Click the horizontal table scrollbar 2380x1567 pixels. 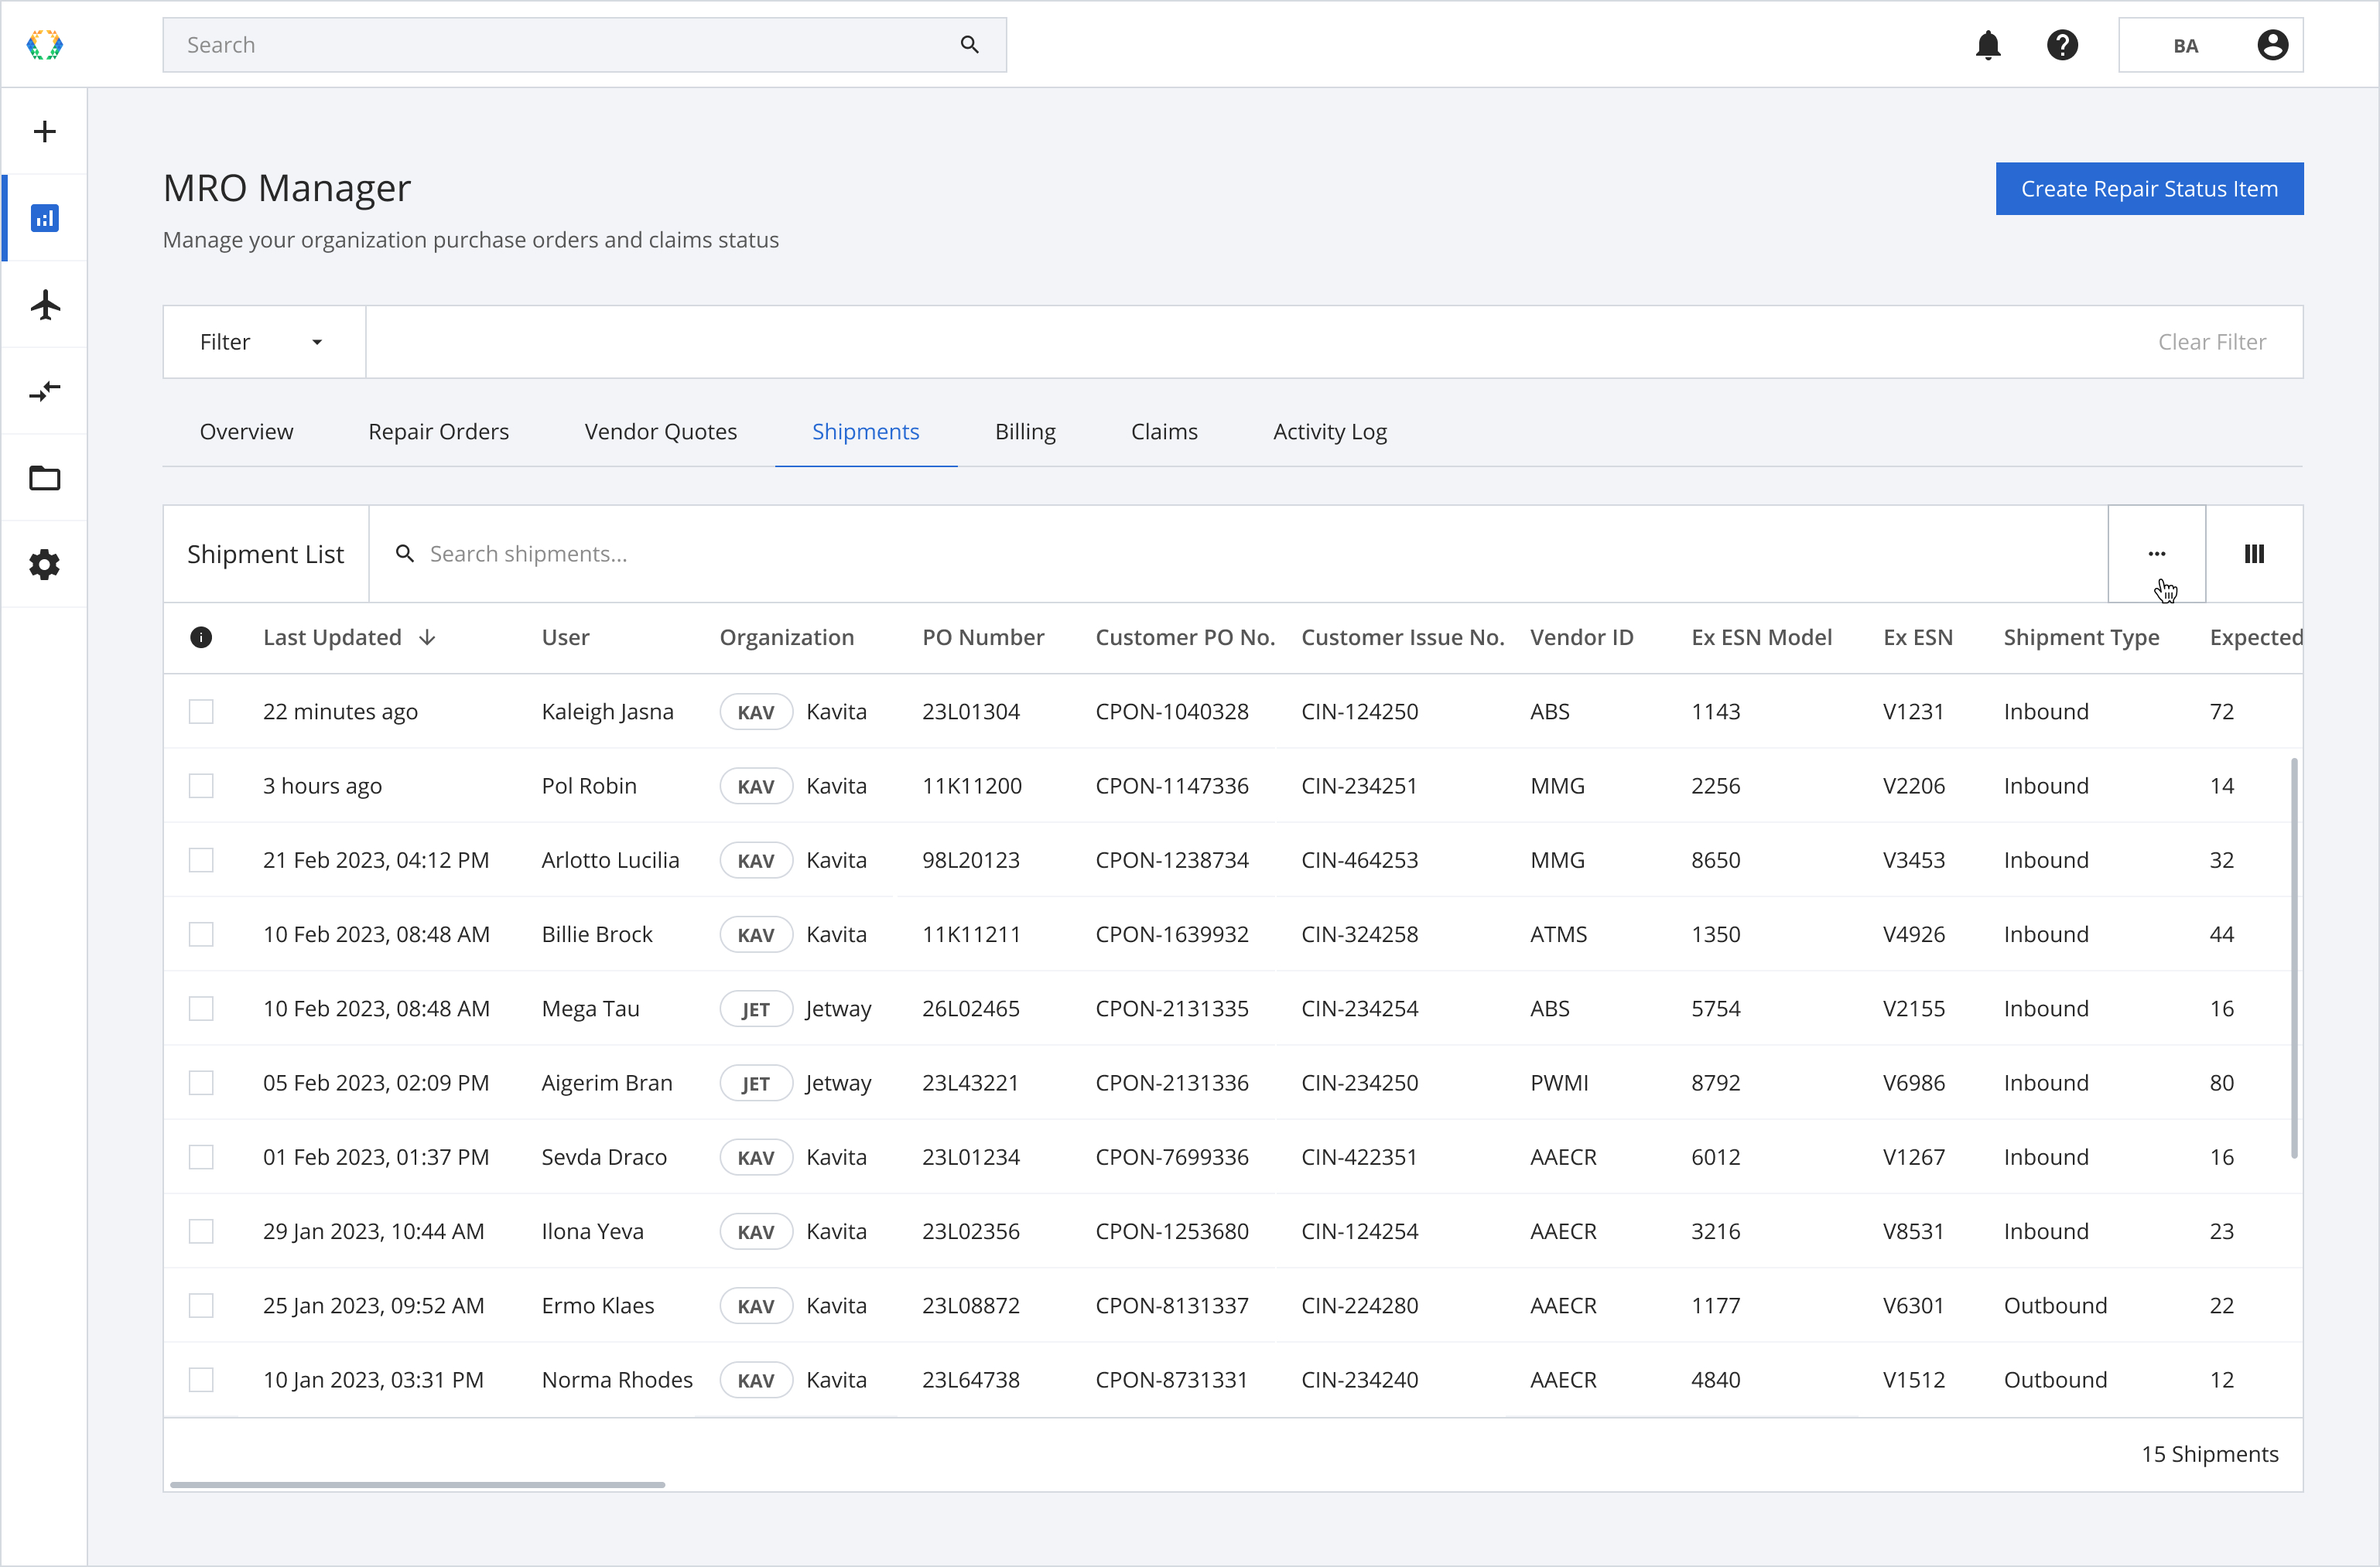(x=417, y=1484)
